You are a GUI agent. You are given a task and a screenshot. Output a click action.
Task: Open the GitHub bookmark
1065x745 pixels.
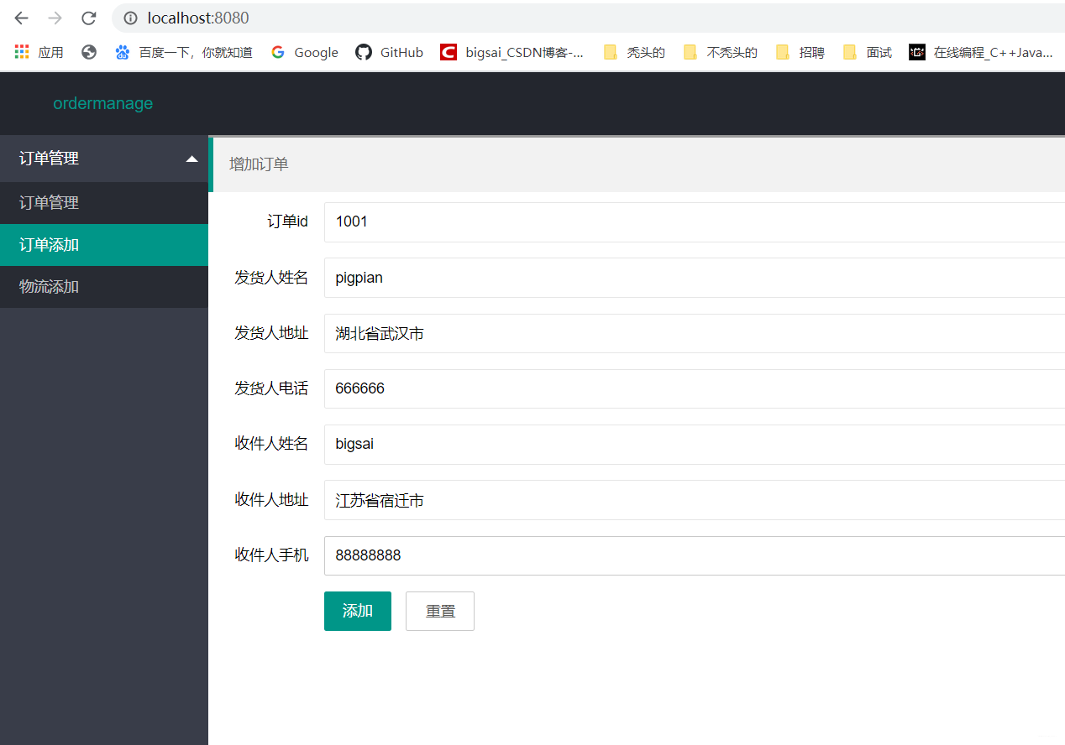click(x=389, y=51)
